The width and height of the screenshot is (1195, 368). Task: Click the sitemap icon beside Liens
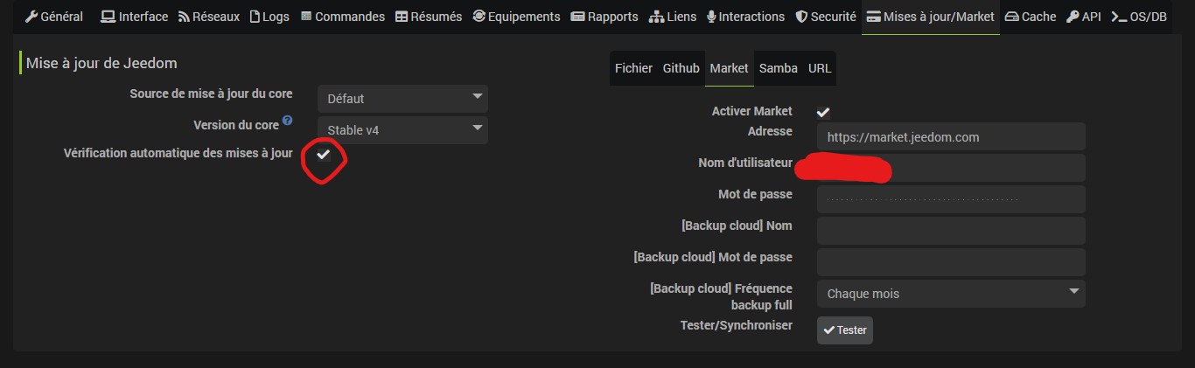click(x=656, y=17)
